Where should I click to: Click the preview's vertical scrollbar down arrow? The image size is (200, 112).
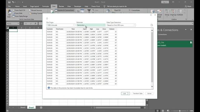[x=152, y=86]
